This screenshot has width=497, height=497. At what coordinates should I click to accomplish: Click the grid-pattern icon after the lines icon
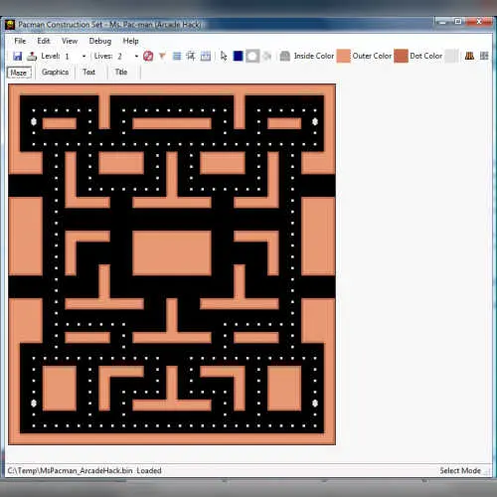[x=191, y=56]
